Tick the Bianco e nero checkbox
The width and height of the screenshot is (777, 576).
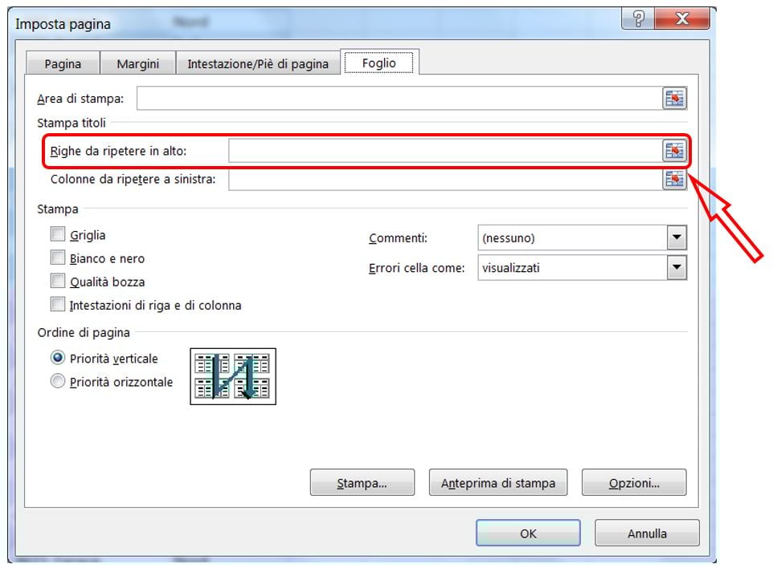(x=58, y=258)
